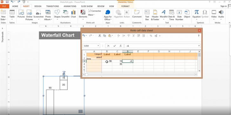Click the think-cell Connector tool

pos(95,11)
